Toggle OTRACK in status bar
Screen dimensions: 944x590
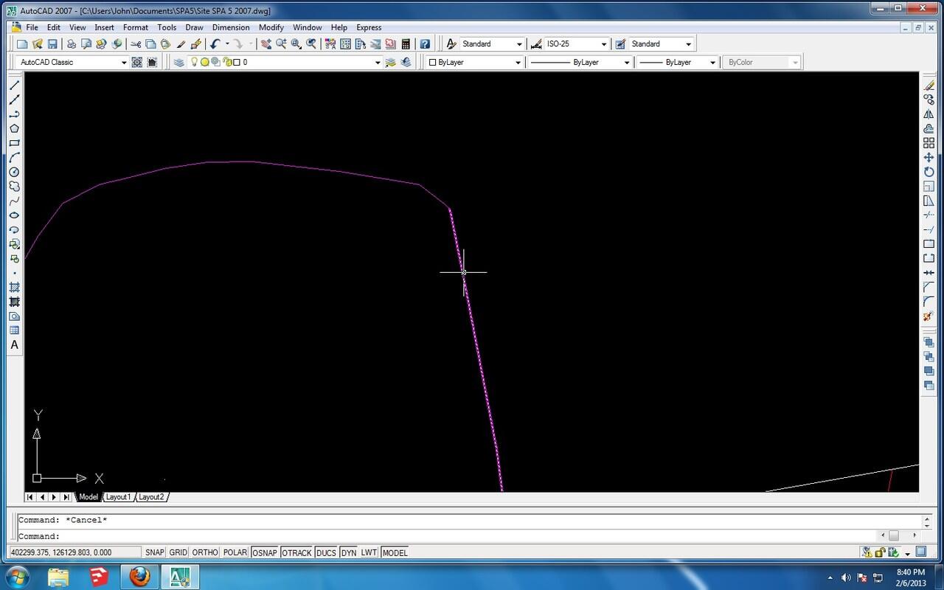tap(296, 552)
